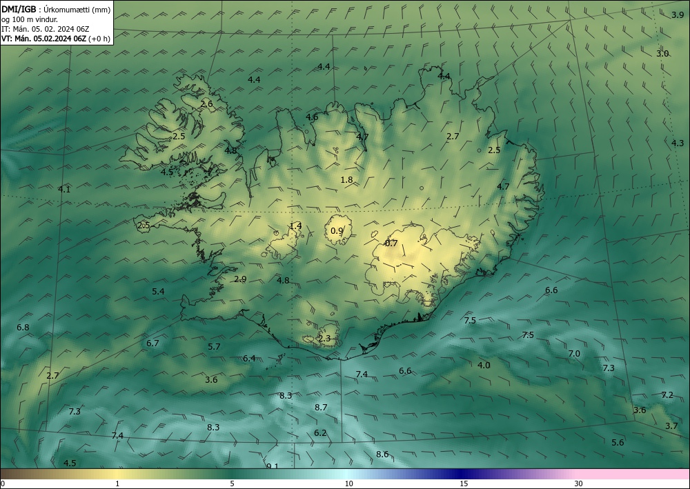This screenshot has width=690, height=489.
Task: Click the 9.1 value at the bottom edge
Action: (x=273, y=466)
